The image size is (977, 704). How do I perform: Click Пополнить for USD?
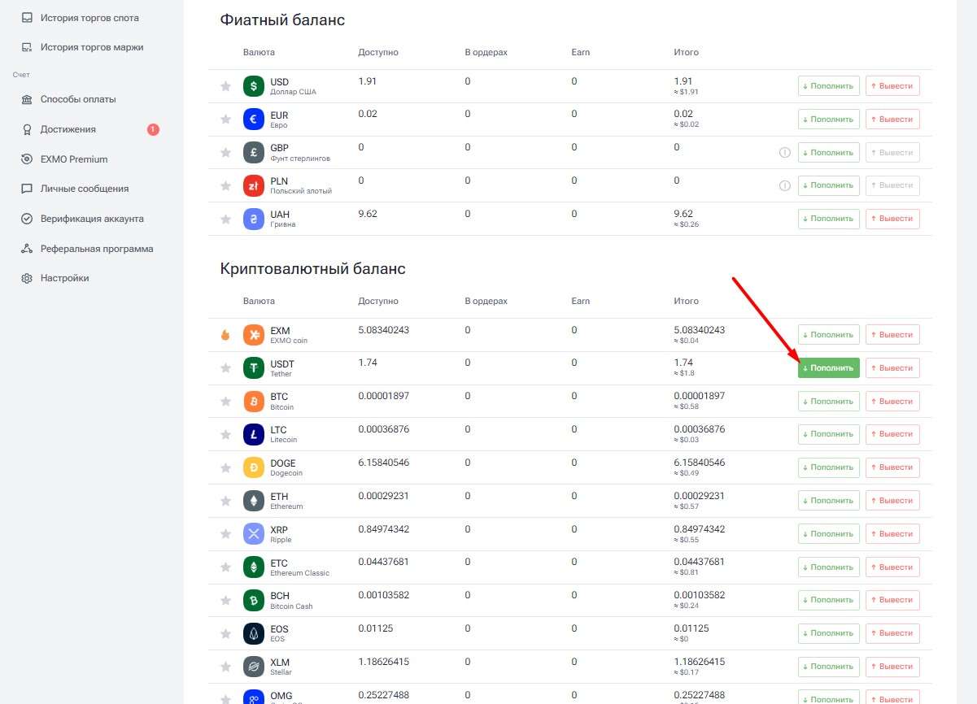point(828,86)
